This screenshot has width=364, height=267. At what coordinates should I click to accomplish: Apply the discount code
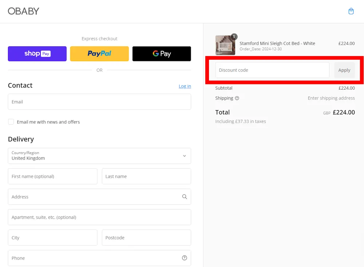point(344,70)
